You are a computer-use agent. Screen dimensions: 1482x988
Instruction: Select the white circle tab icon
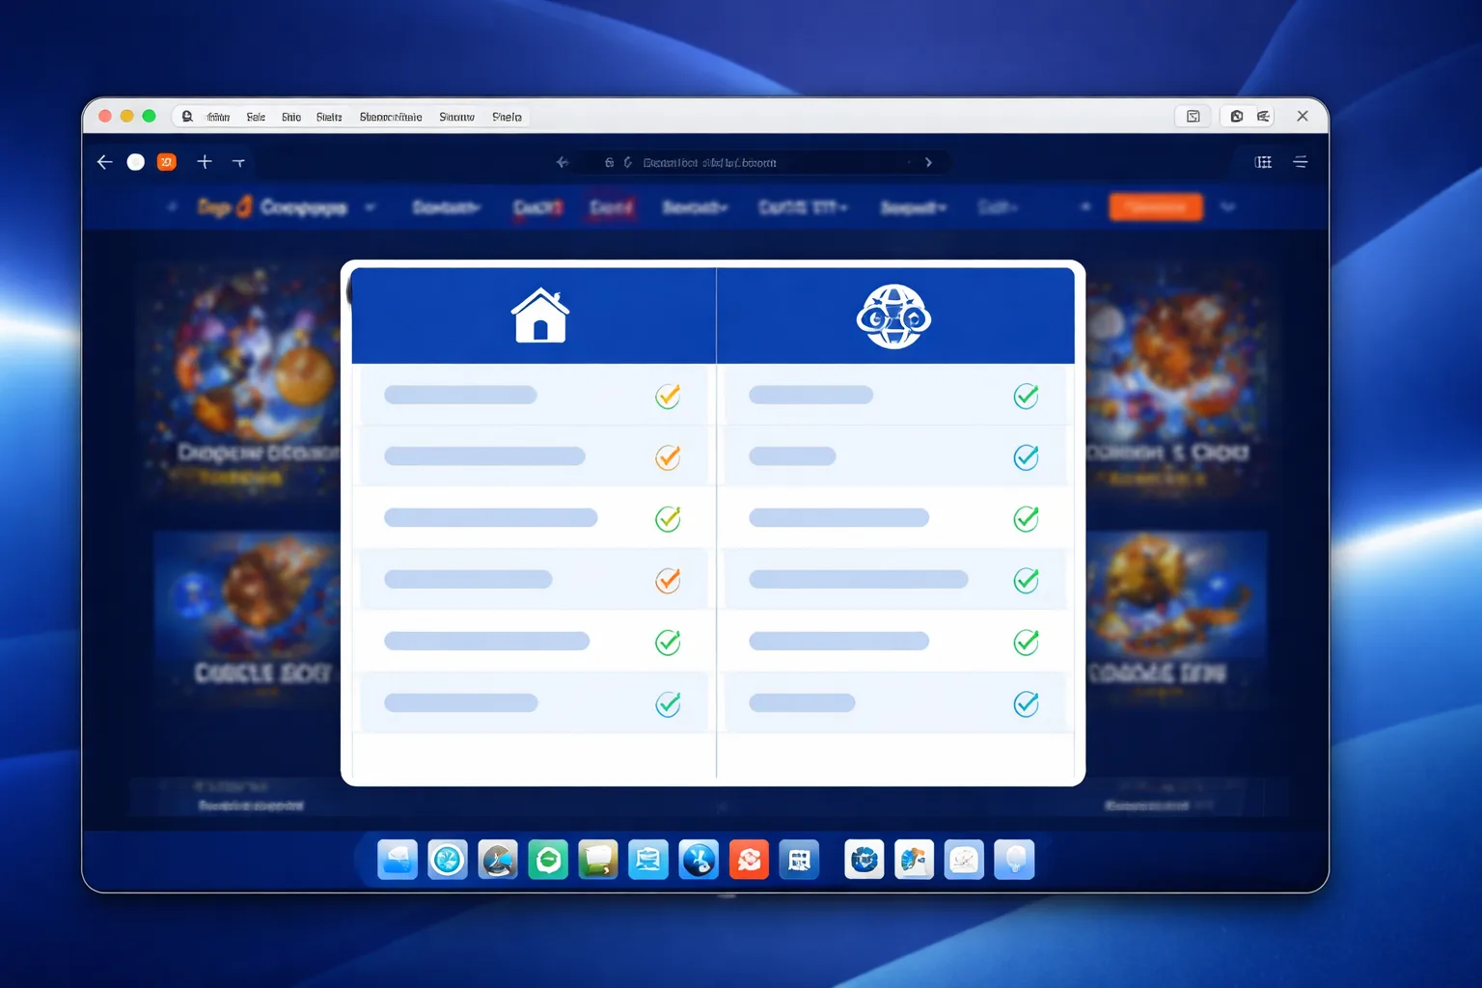(136, 162)
